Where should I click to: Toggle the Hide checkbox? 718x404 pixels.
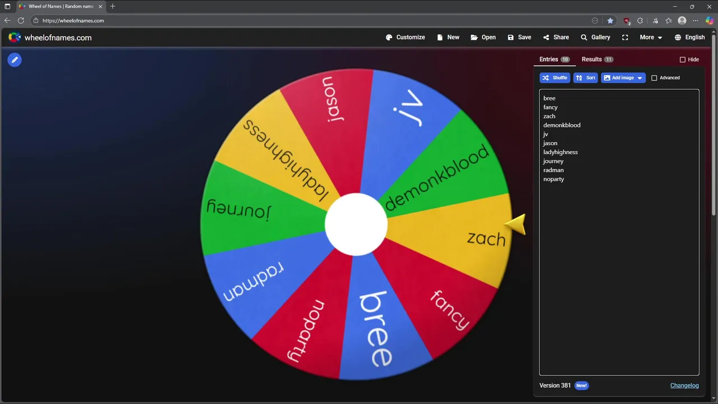tap(683, 59)
